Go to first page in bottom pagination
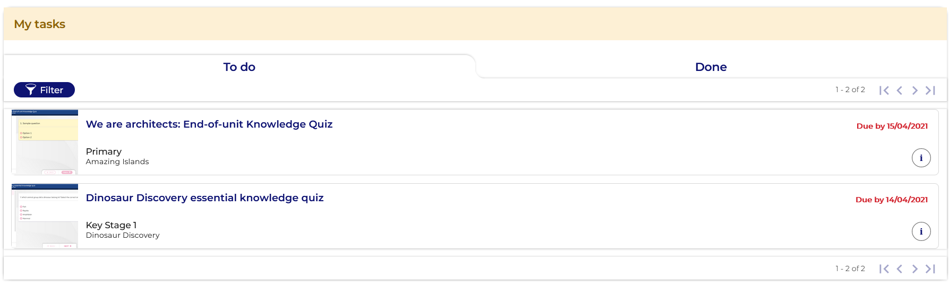The height and width of the screenshot is (287, 949). (884, 269)
